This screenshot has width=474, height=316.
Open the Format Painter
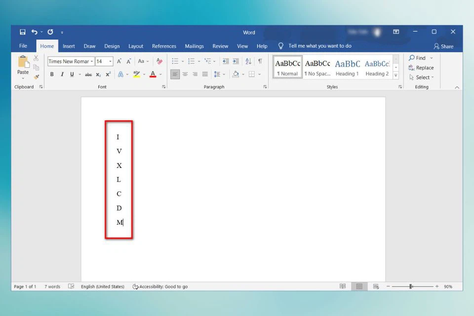(x=36, y=77)
